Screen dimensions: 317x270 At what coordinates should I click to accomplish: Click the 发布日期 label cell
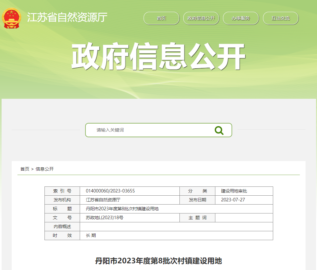pos(197,200)
